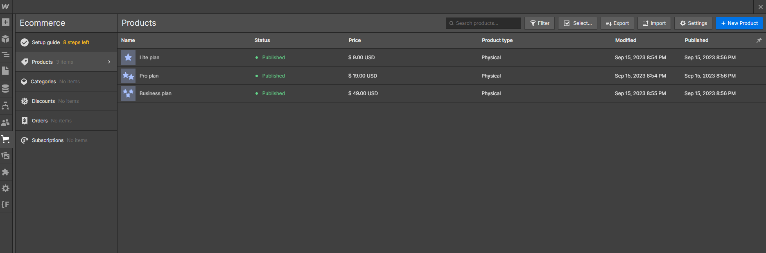Screen dimensions: 766x253
Task: Click the Orders receipt icon
Action: 25,121
